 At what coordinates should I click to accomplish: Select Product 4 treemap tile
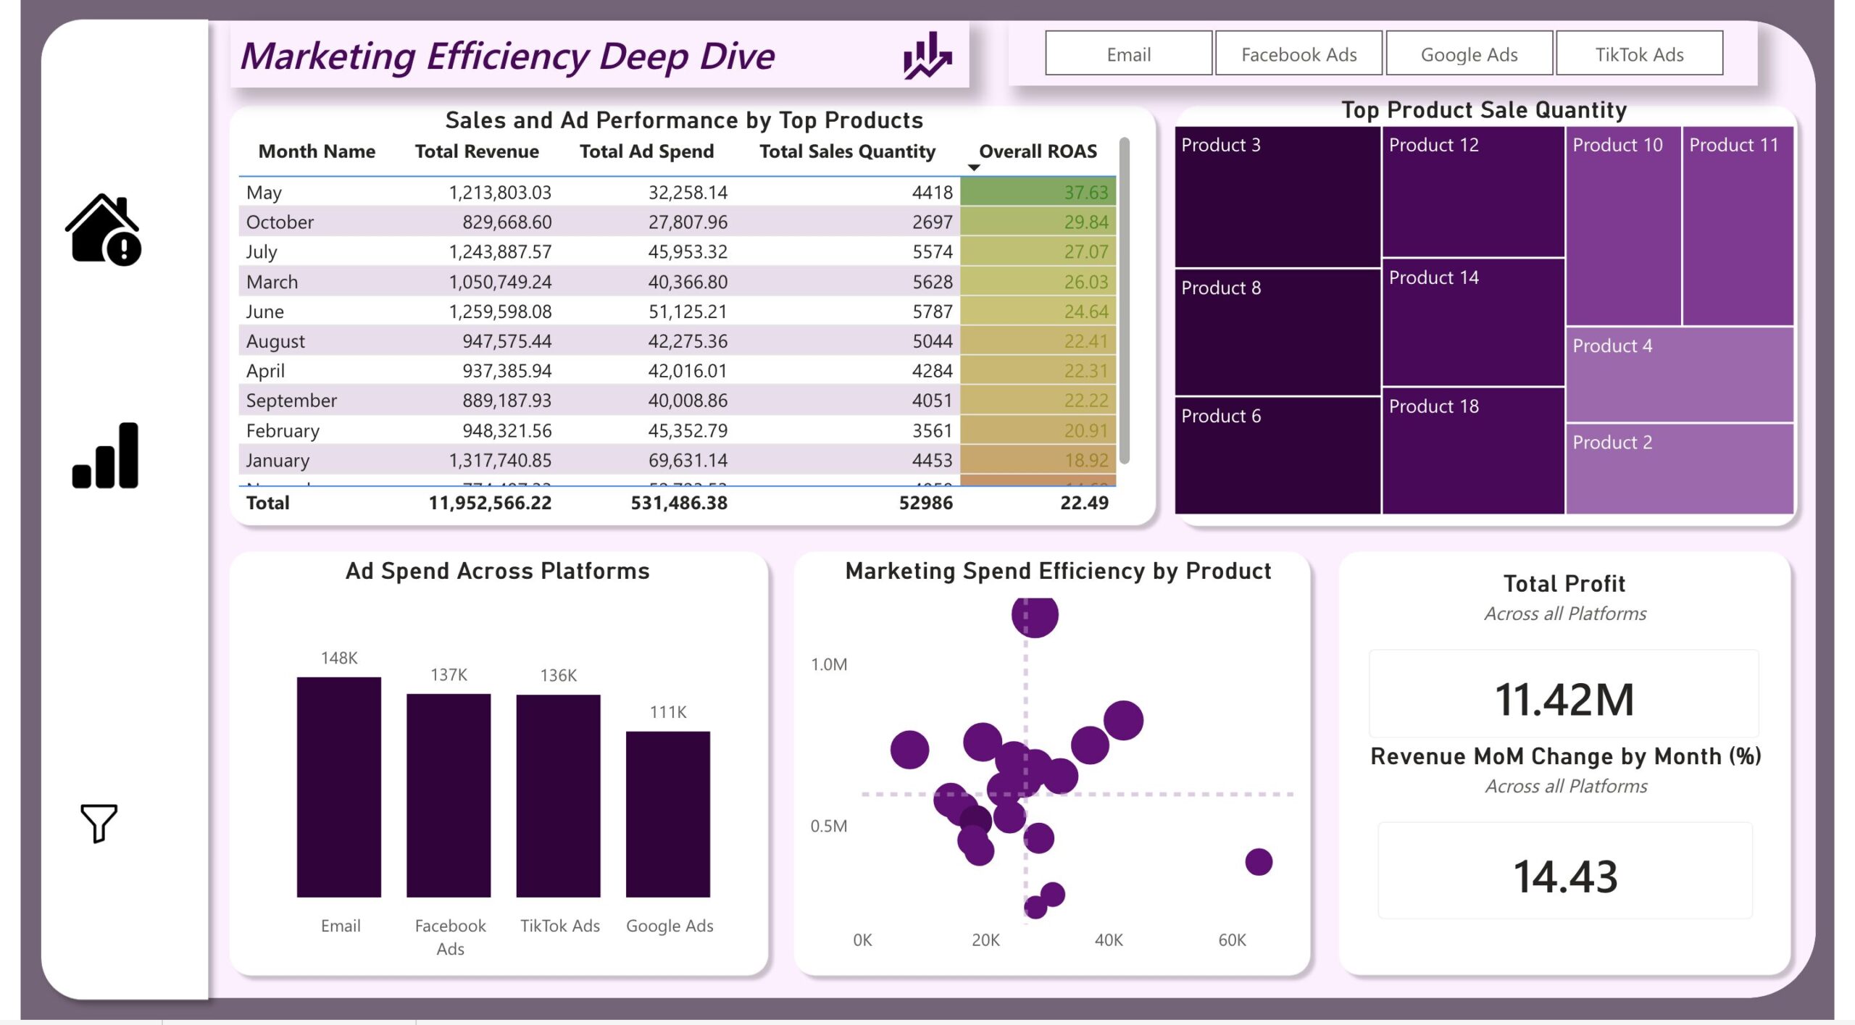tap(1680, 375)
